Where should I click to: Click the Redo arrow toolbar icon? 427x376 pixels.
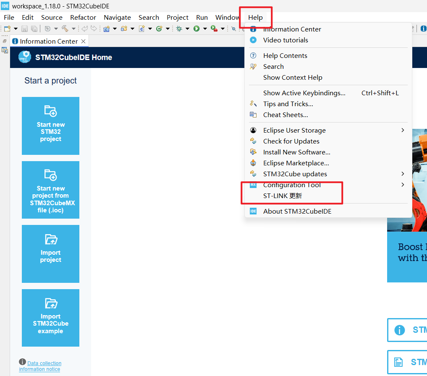(x=94, y=29)
